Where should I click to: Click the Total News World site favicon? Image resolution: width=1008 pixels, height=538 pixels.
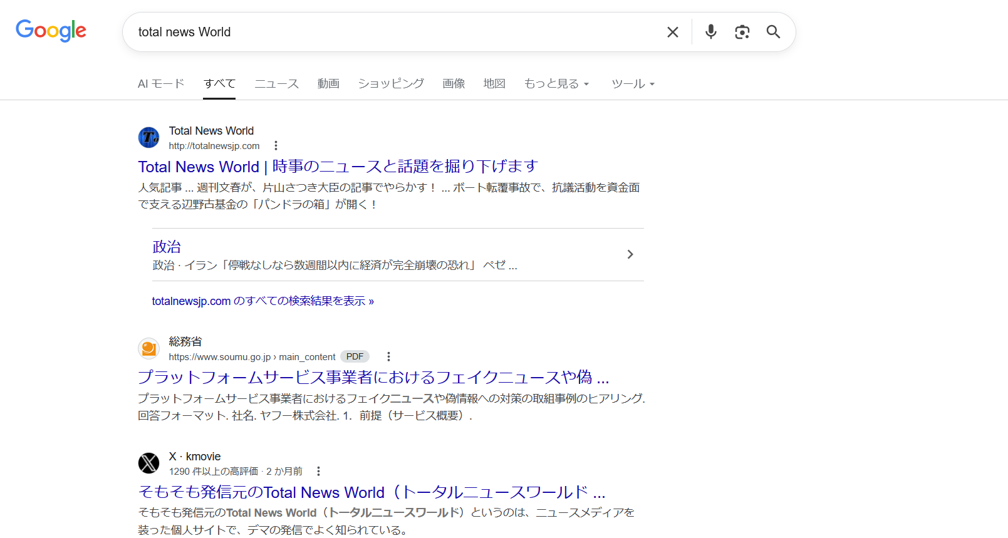148,137
